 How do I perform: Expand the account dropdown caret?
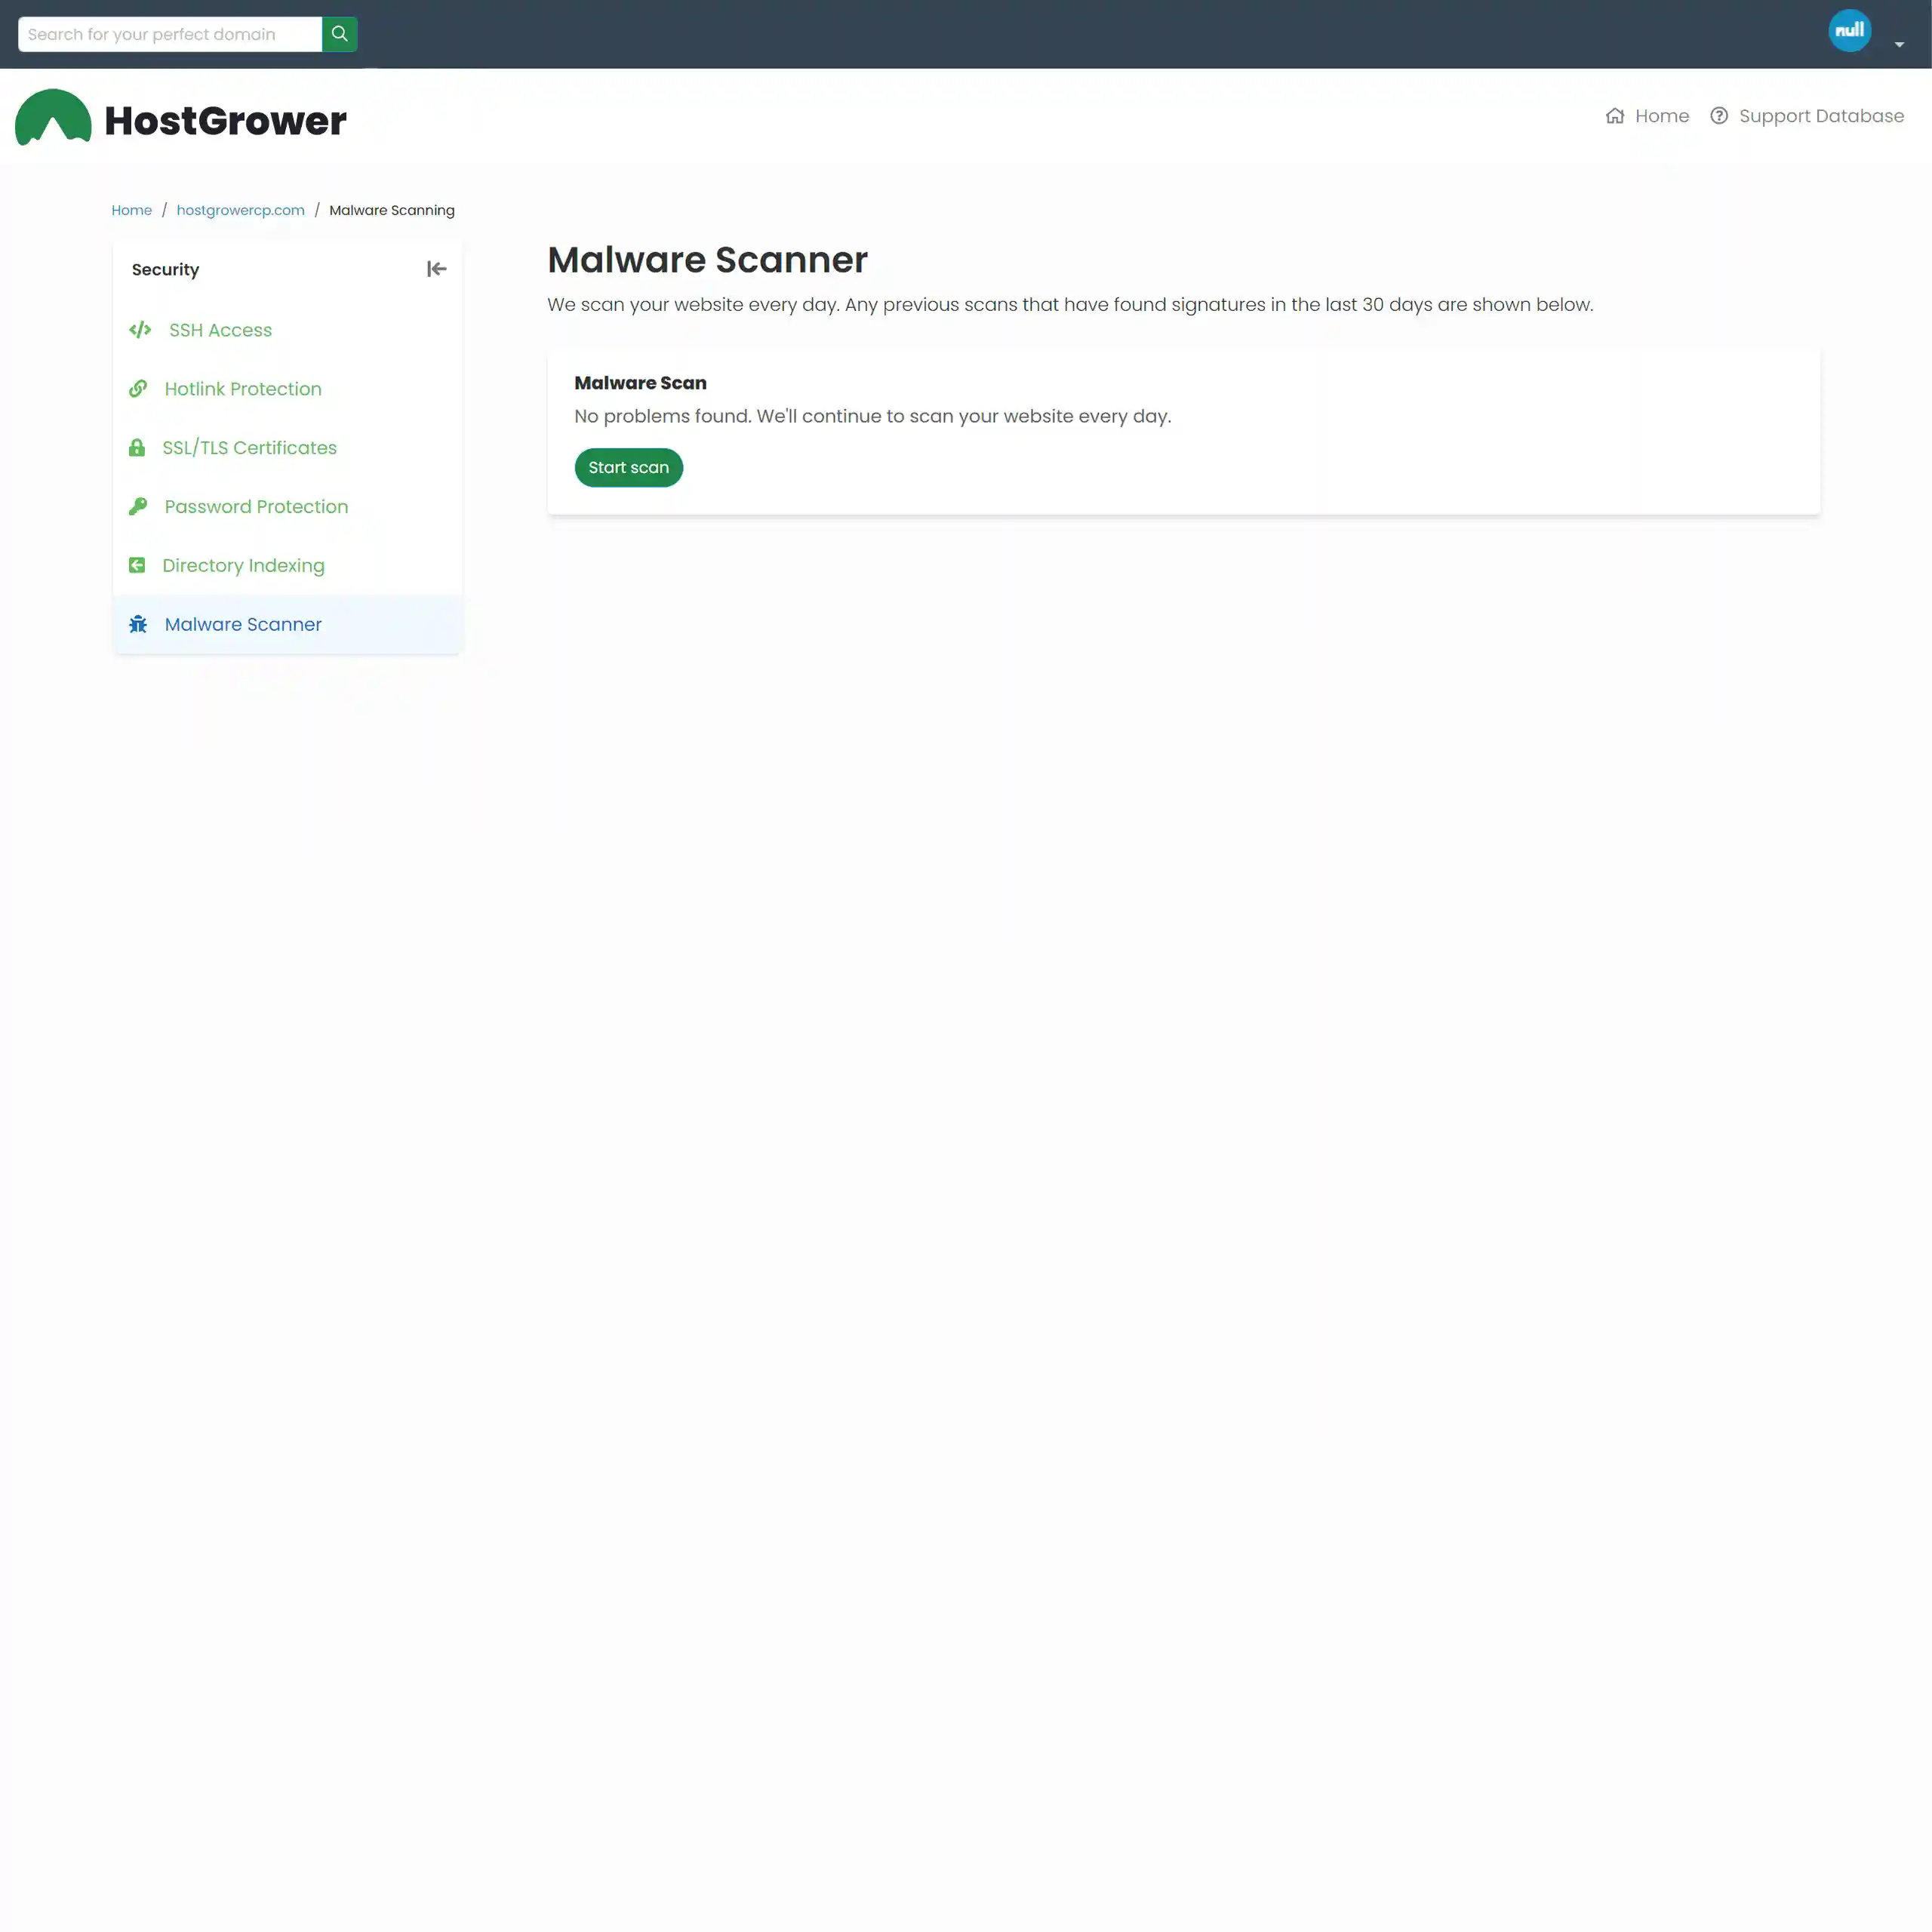(1898, 44)
